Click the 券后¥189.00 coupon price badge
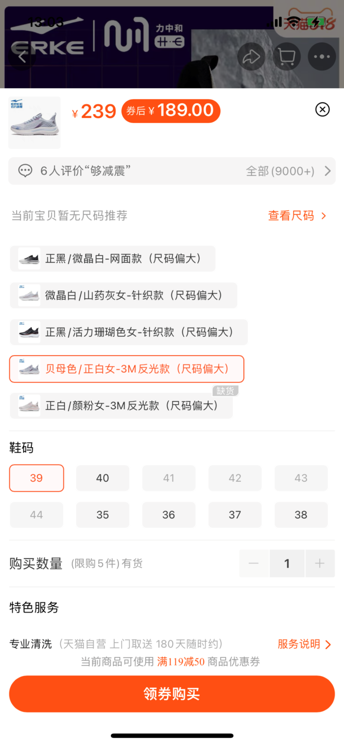The image size is (344, 745). [x=171, y=111]
